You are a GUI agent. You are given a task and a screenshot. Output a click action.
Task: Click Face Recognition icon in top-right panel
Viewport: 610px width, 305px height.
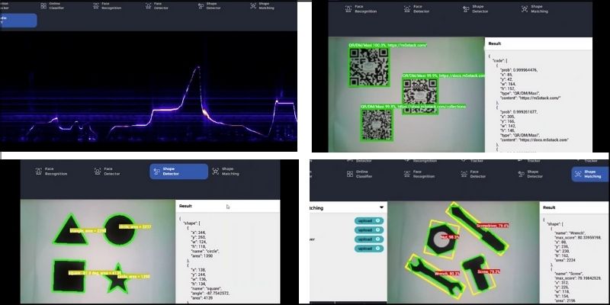[x=348, y=9]
